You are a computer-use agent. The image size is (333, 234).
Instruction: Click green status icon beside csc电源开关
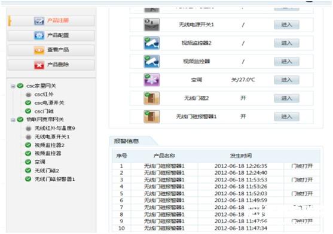(28, 103)
